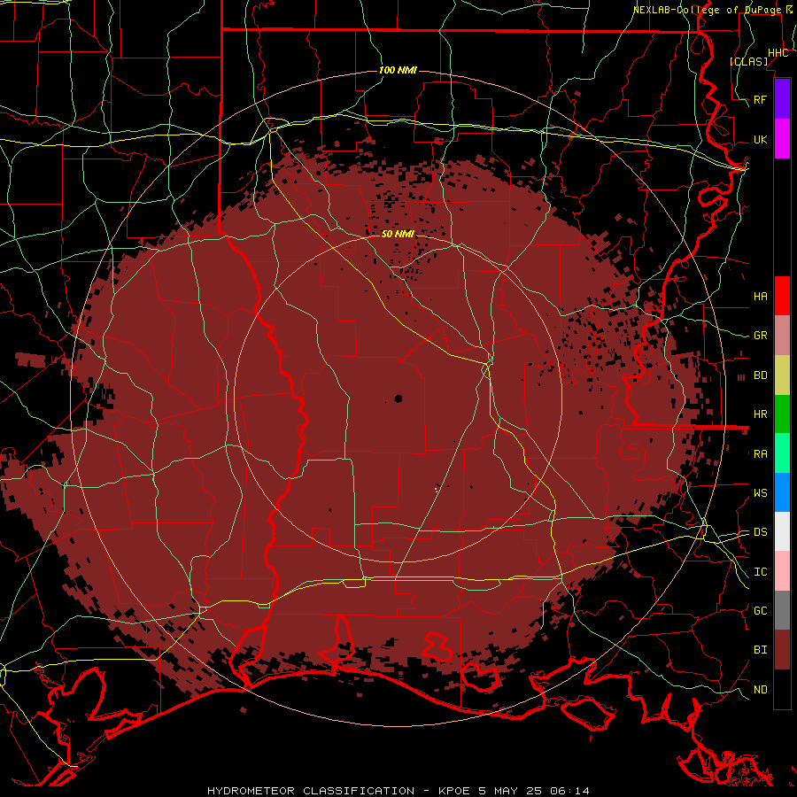Screen dimensions: 797x797
Task: Select the dark red BI legend swatch
Action: pyautogui.click(x=782, y=650)
